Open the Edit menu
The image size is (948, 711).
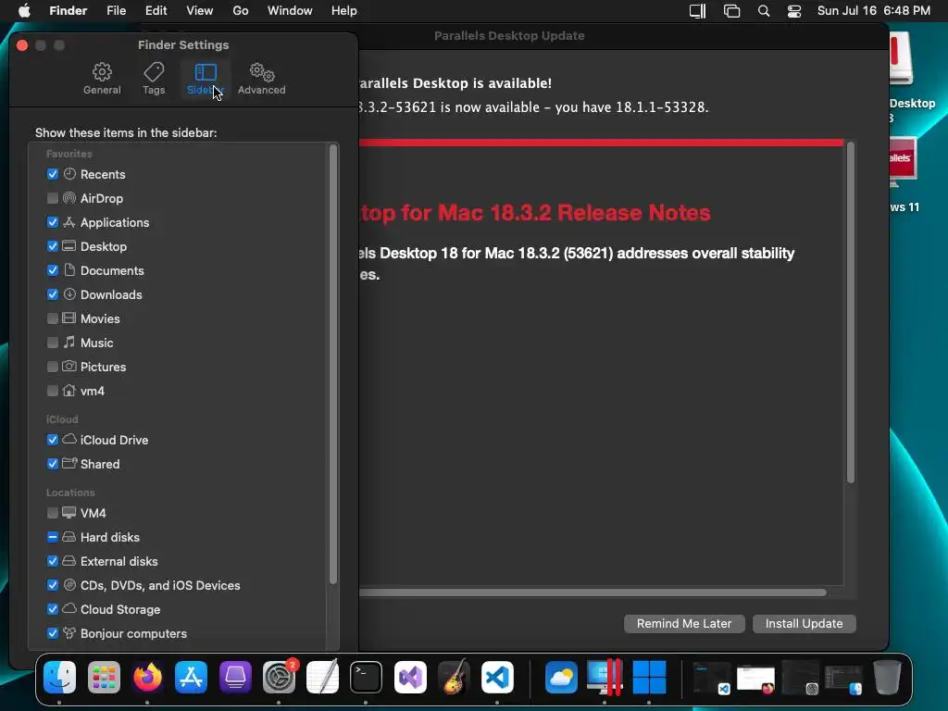pyautogui.click(x=156, y=11)
